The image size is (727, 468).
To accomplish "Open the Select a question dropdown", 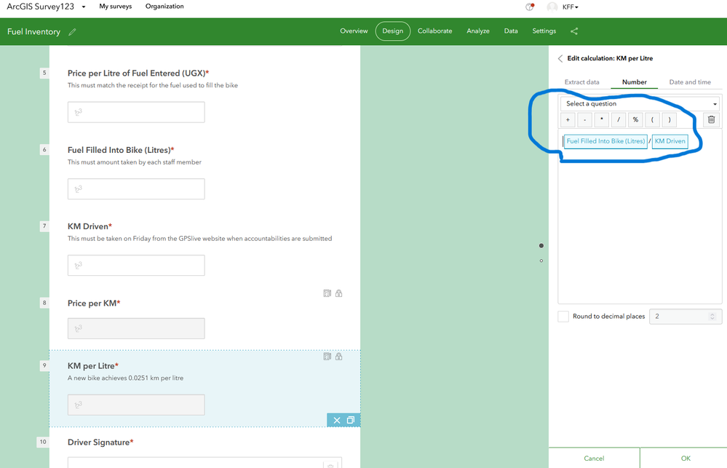I will (640, 103).
